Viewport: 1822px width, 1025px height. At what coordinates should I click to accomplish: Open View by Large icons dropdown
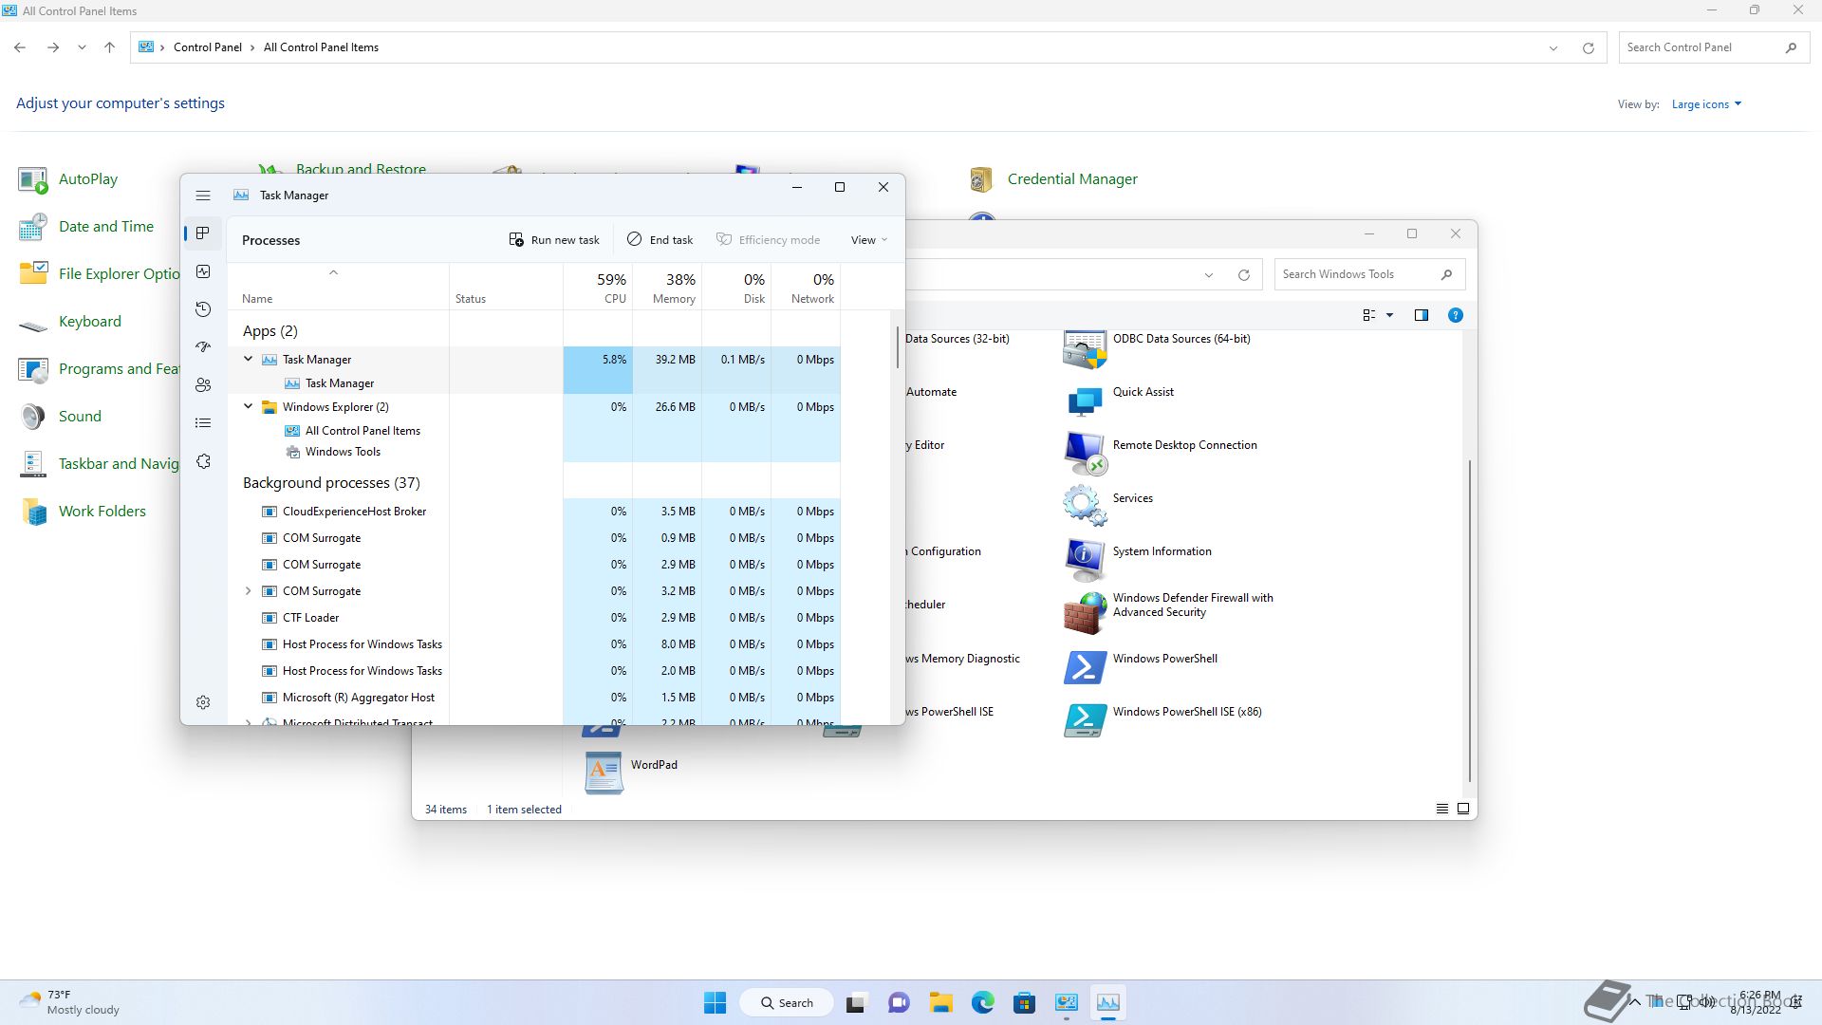pos(1706,104)
